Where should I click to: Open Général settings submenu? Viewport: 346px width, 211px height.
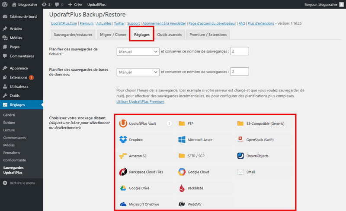tap(9, 115)
